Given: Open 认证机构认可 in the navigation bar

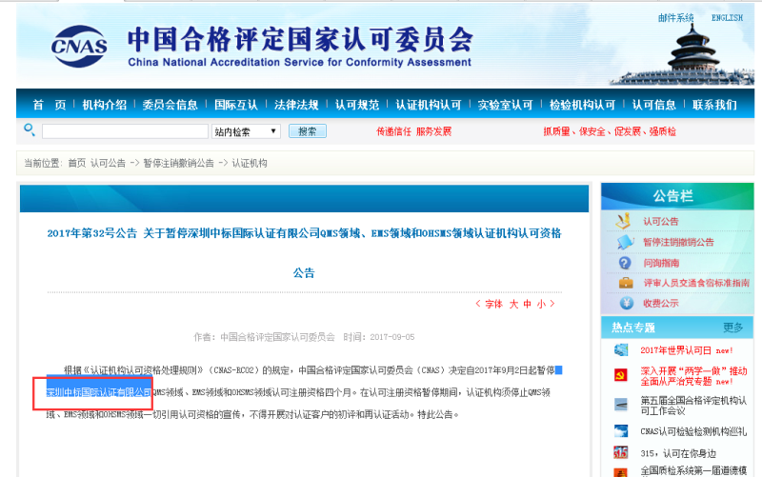Looking at the screenshot, I should point(428,105).
